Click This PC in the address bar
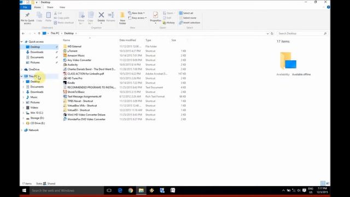This screenshot has height=197, width=350. 55,33
